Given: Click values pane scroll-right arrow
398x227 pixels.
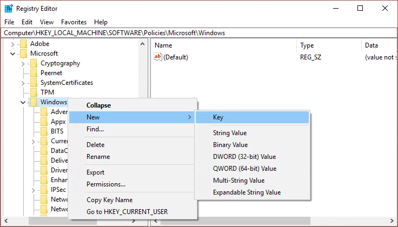Looking at the screenshot, I should 392,221.
